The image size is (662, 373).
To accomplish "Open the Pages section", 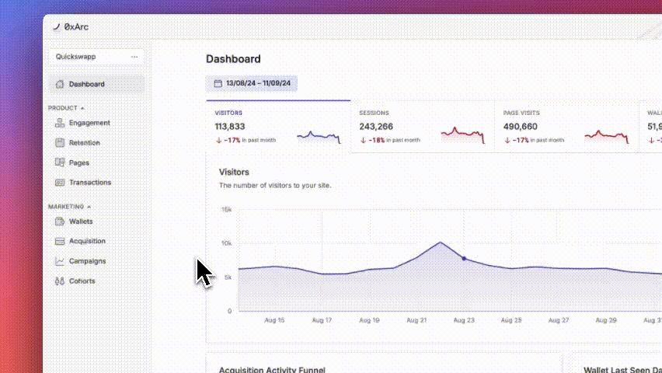I will (x=79, y=162).
